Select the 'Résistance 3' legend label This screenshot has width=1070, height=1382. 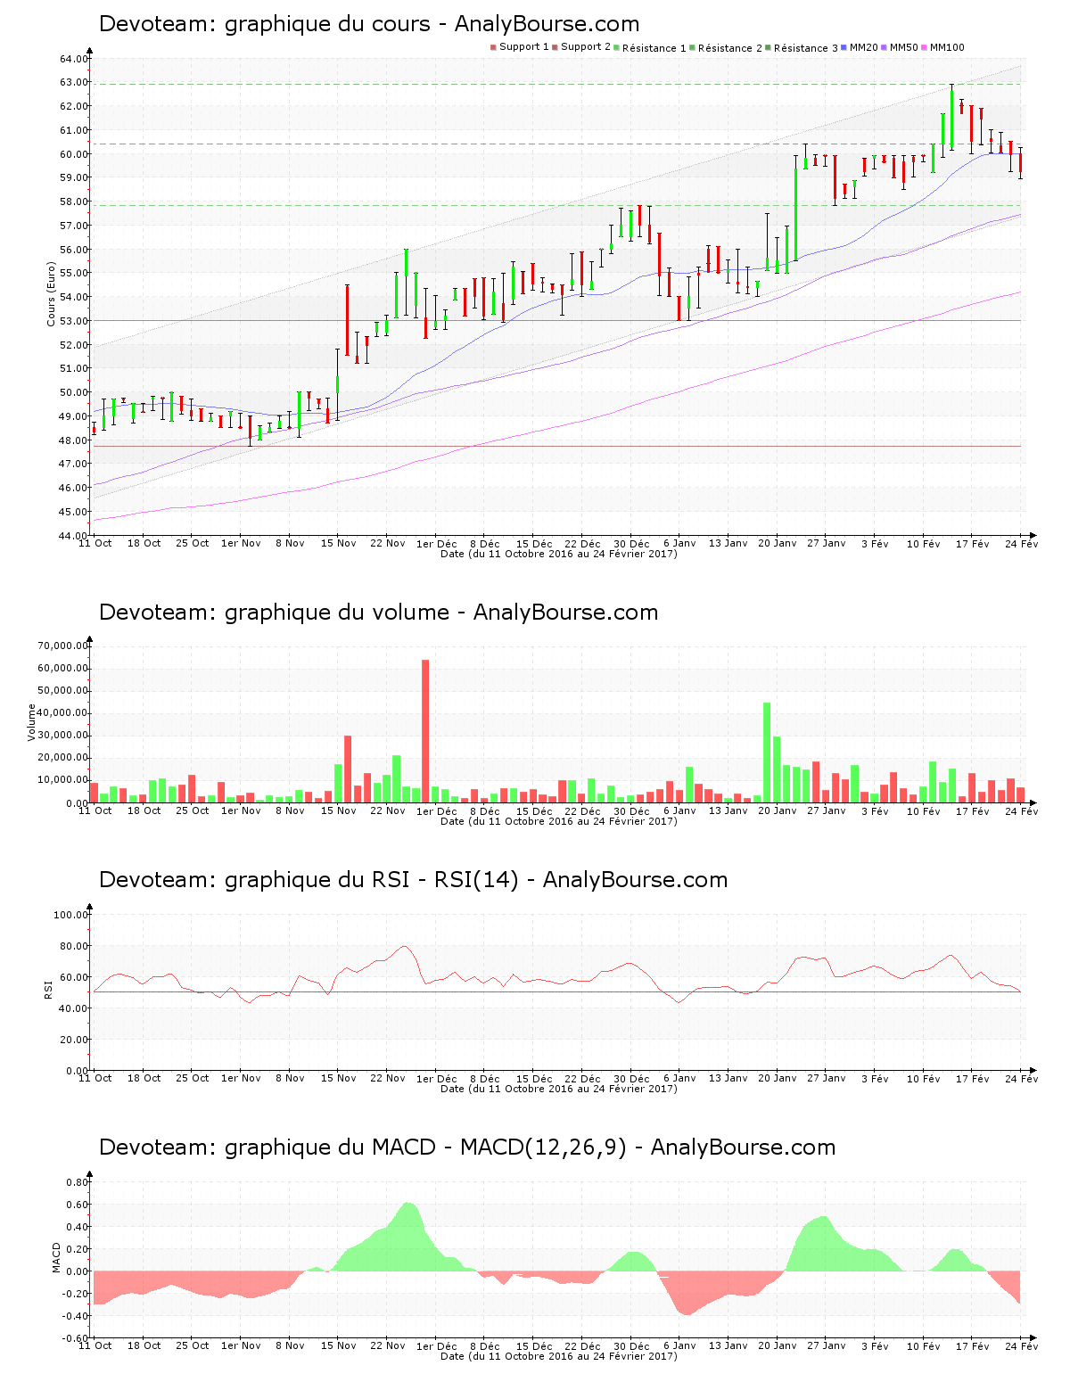[x=806, y=48]
